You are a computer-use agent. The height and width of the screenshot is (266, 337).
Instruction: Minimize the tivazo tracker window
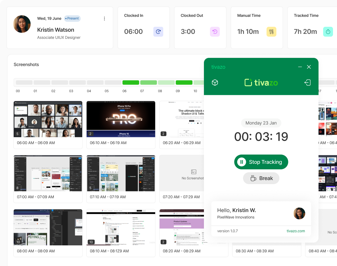300,67
